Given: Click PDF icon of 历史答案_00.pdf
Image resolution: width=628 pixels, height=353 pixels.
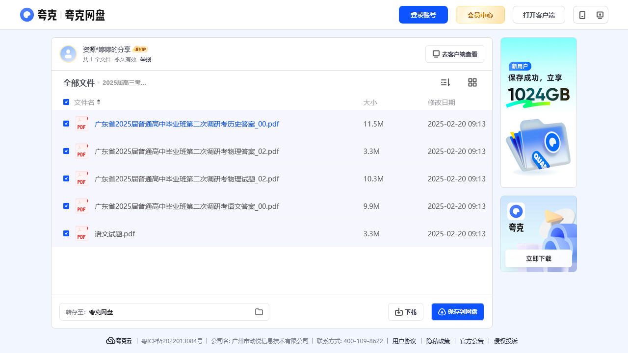Looking at the screenshot, I should (x=82, y=124).
